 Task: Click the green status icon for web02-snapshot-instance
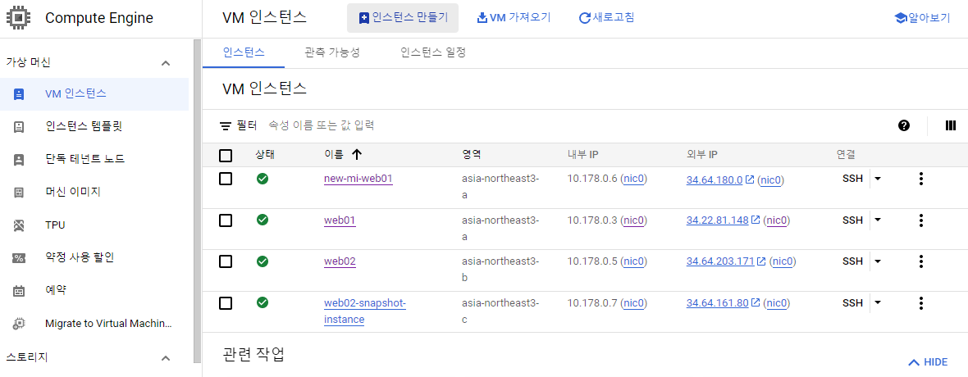pyautogui.click(x=263, y=302)
